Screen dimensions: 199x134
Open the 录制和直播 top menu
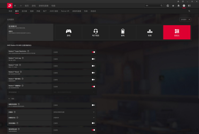pyautogui.click(x=44, y=6)
